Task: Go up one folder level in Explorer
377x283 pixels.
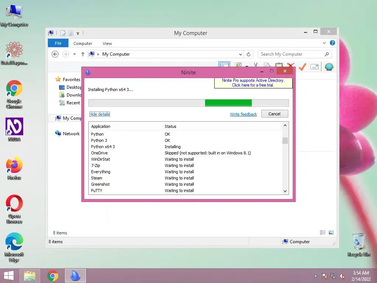Action: click(83, 54)
